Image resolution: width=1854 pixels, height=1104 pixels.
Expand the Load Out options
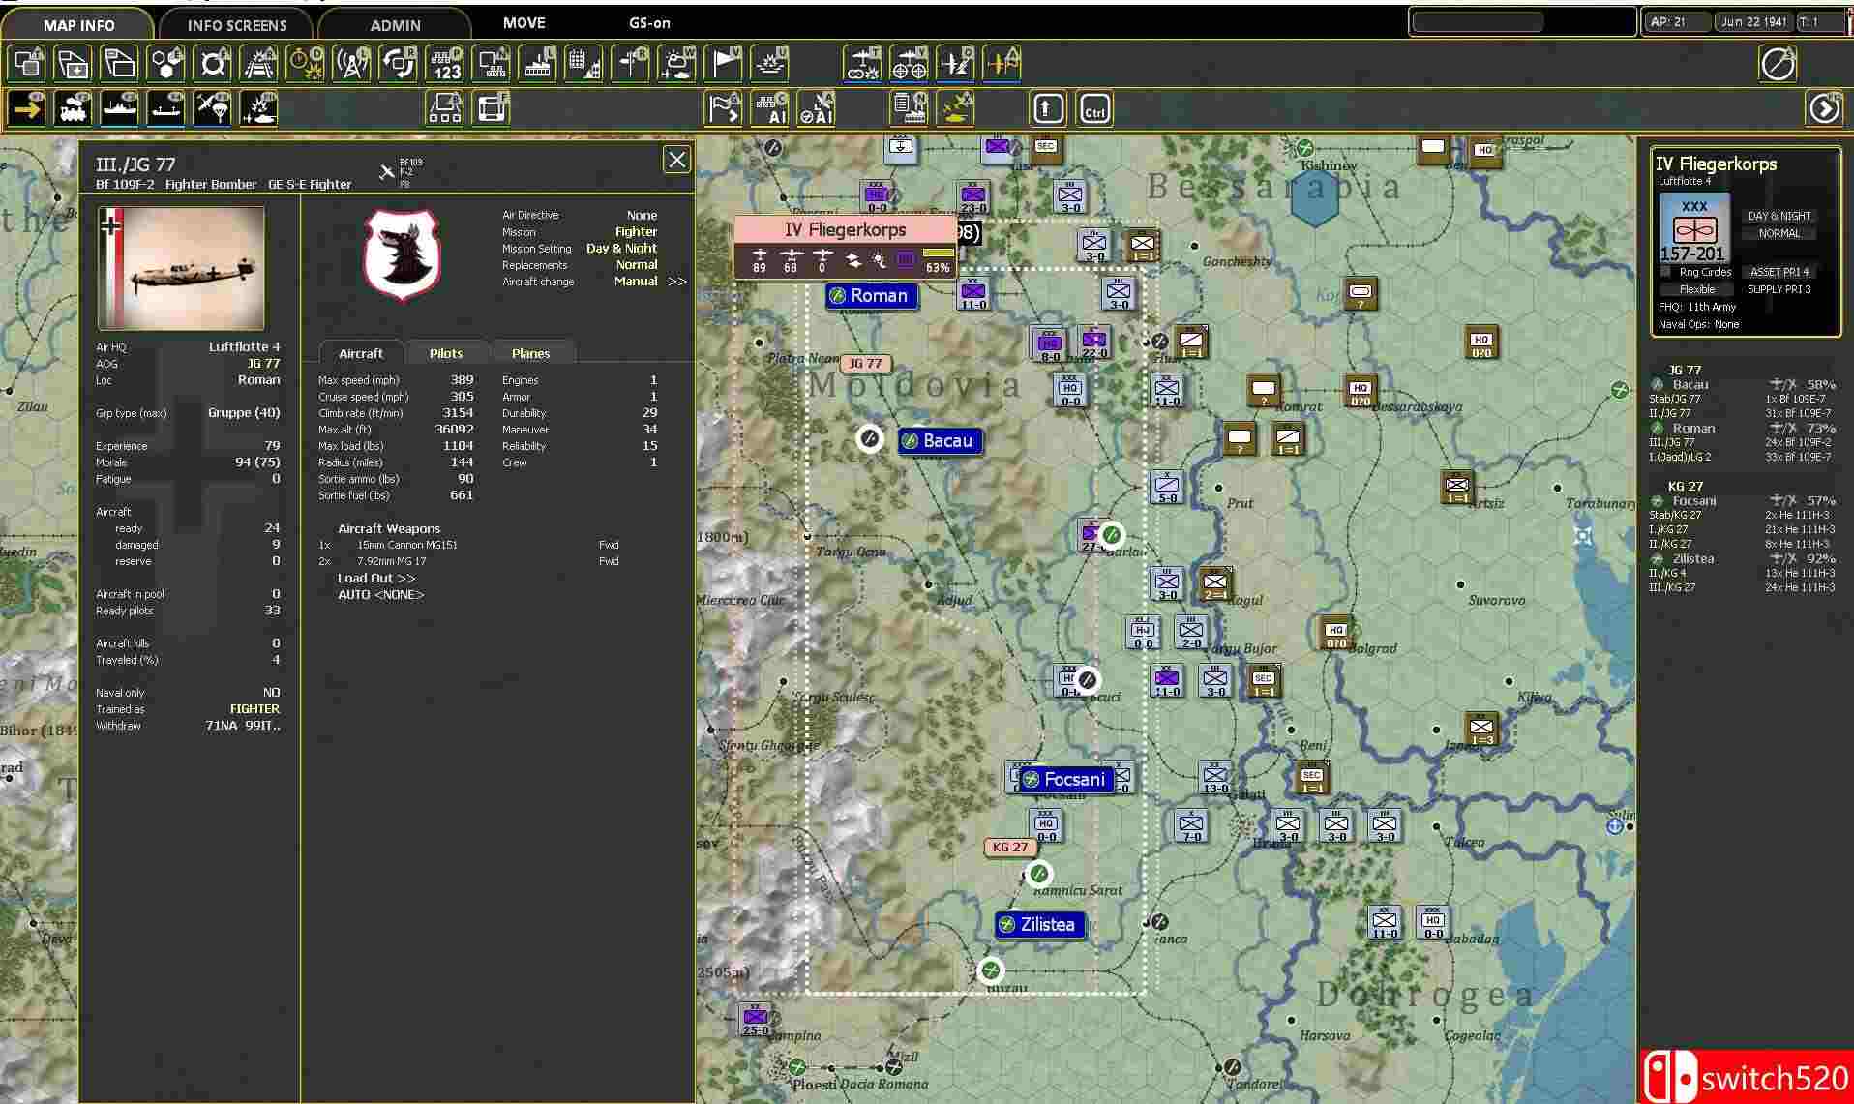pos(376,578)
